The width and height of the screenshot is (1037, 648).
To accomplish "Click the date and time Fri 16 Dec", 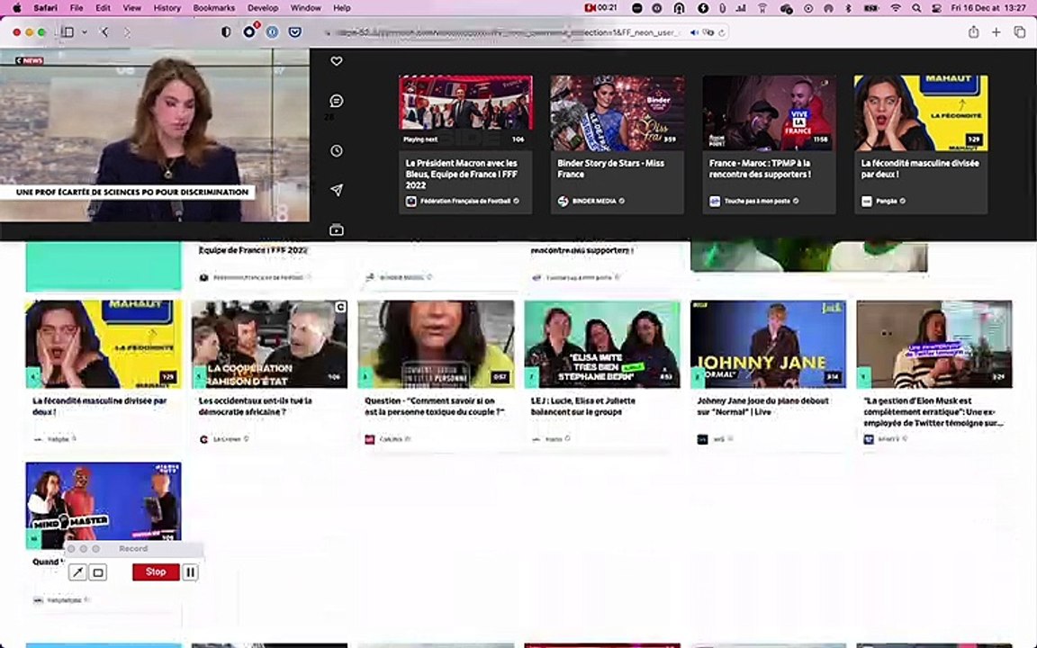I will (x=988, y=8).
